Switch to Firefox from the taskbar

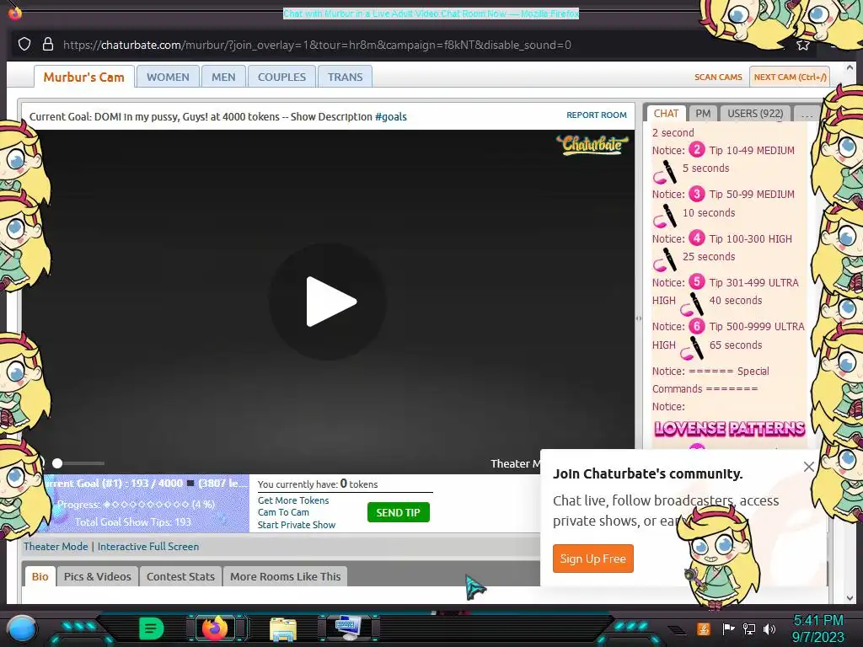point(215,628)
